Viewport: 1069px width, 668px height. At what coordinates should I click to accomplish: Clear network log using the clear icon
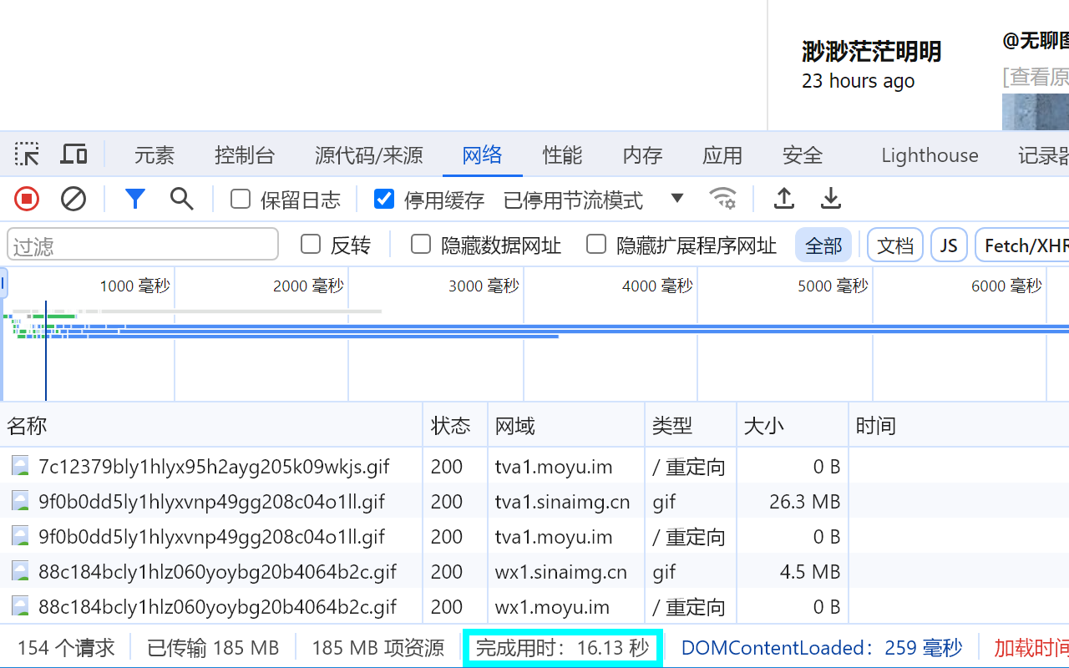pyautogui.click(x=73, y=199)
